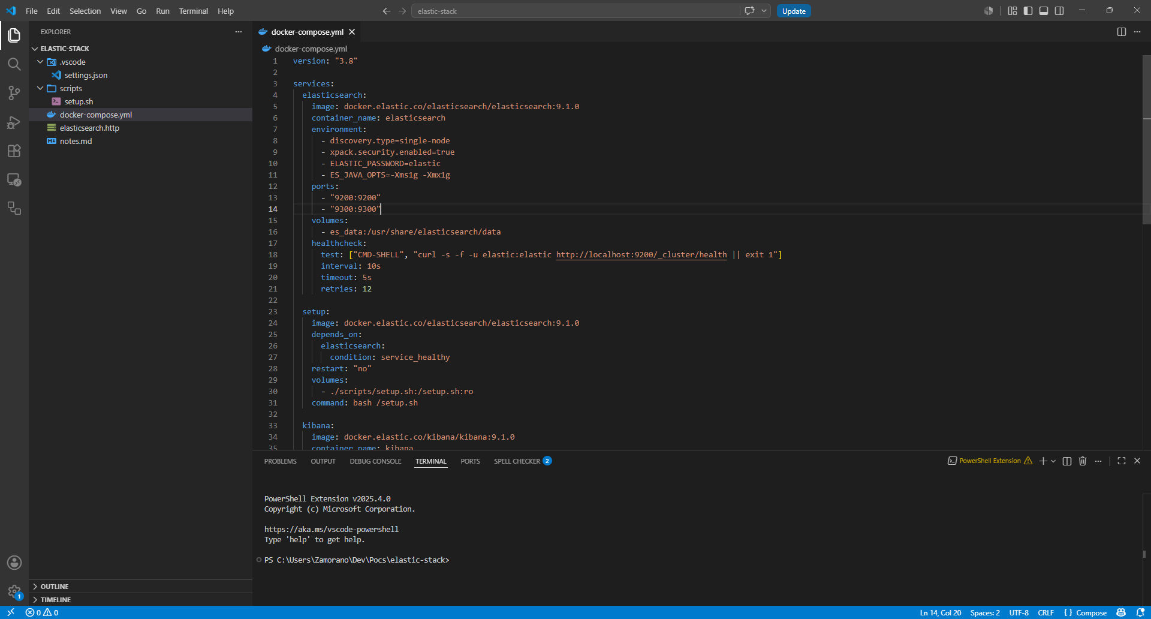Viewport: 1151px width, 619px height.
Task: Split the terminal panel
Action: pos(1067,461)
